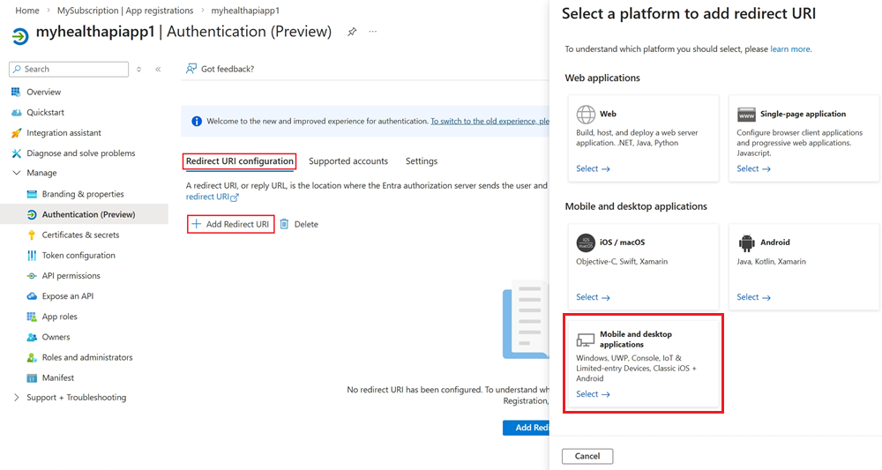The image size is (882, 470).
Task: Collapse the sidebar with double chevron icon
Action: [x=158, y=69]
